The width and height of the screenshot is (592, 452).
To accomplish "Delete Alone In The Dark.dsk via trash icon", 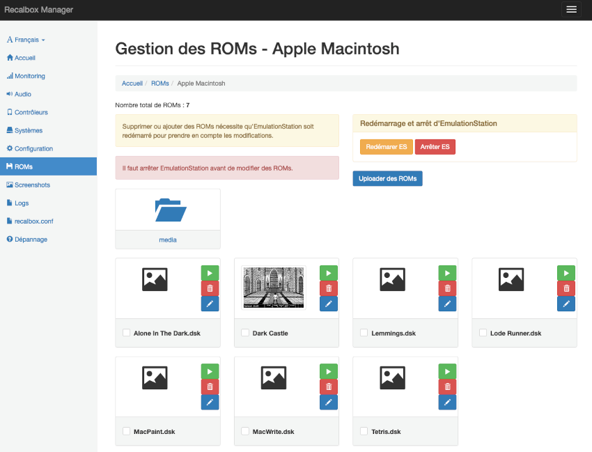I will coord(210,288).
